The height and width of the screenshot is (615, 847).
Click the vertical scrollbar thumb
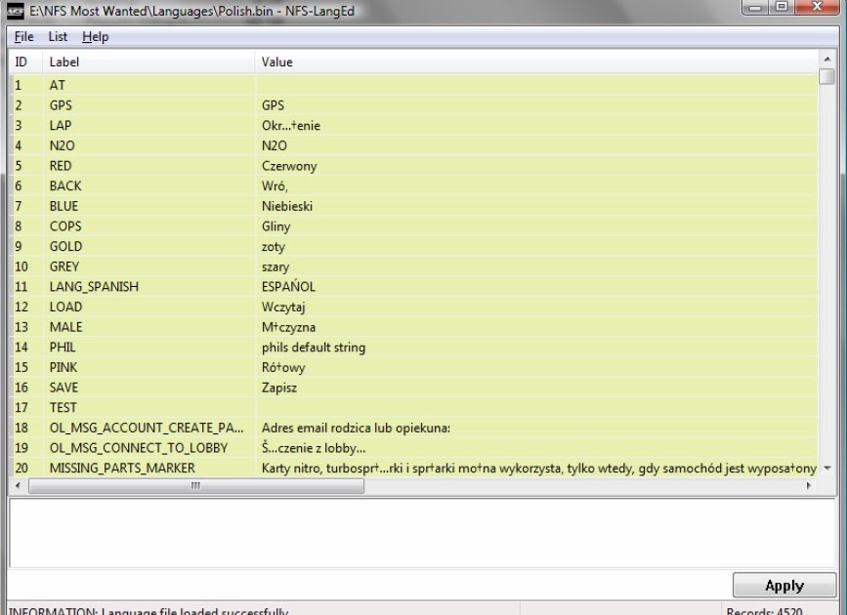[826, 75]
